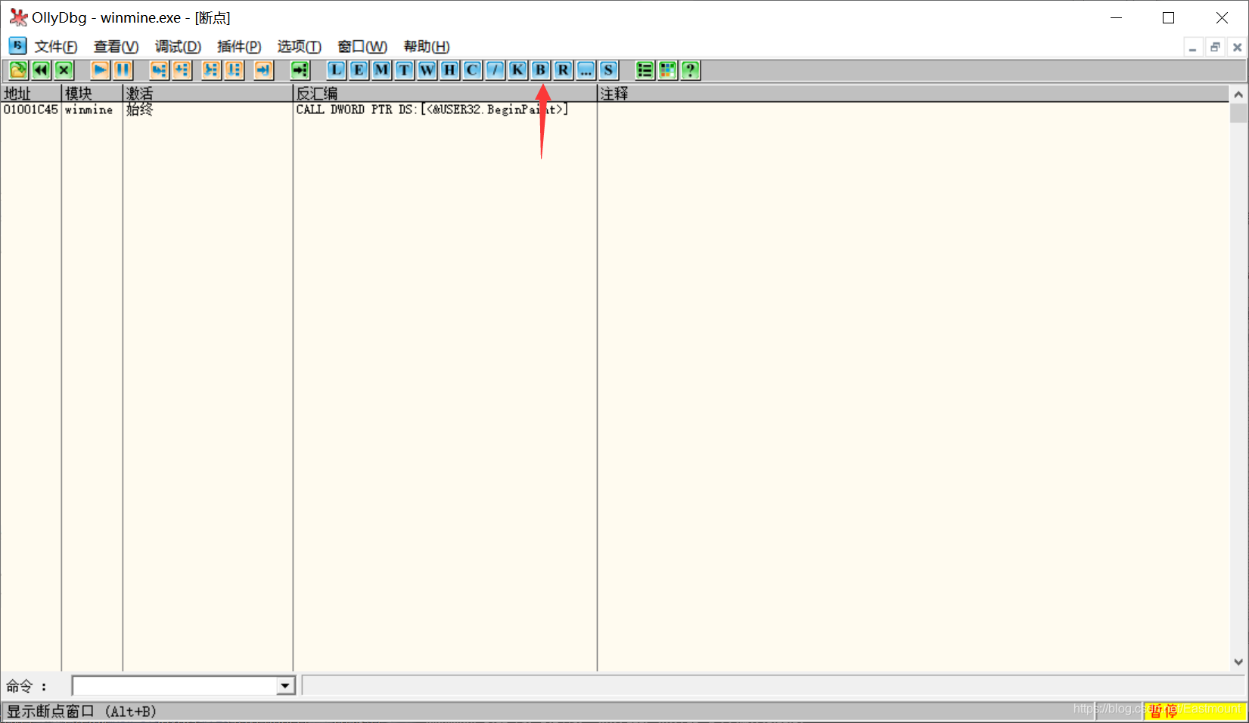Show Memory map with M button
1249x723 pixels.
pyautogui.click(x=381, y=70)
